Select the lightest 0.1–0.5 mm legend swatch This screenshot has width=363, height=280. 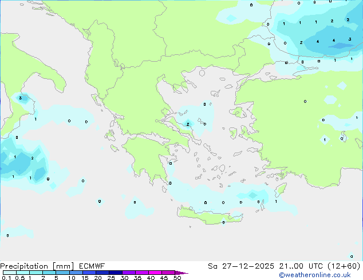[10, 273]
